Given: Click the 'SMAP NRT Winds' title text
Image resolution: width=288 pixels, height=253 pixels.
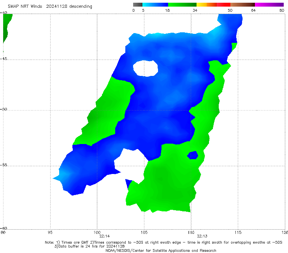Looking at the screenshot, I should coord(25,7).
